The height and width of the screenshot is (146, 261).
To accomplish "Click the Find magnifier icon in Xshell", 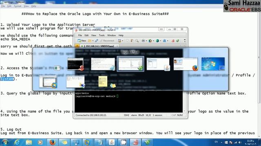I will tap(137, 41).
